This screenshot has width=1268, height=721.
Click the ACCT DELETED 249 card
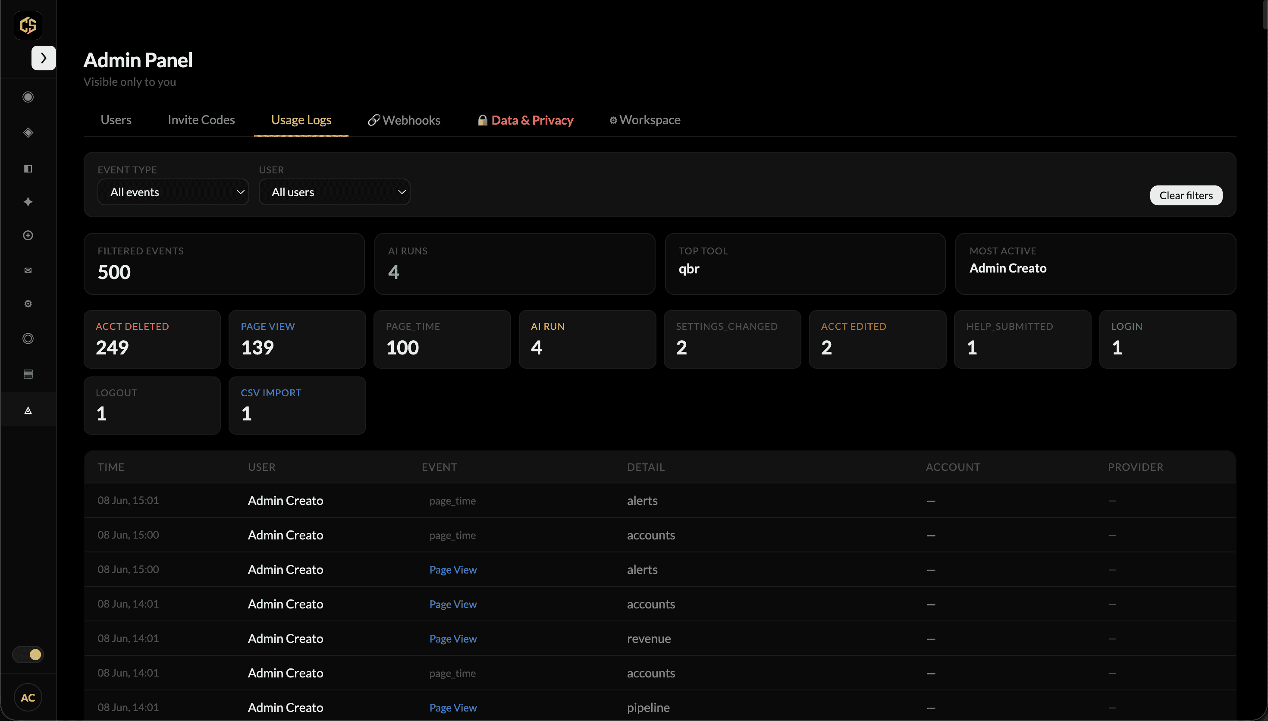152,339
